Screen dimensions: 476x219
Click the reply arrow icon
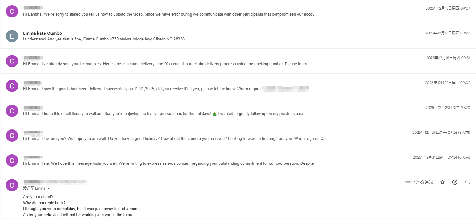[467, 182]
